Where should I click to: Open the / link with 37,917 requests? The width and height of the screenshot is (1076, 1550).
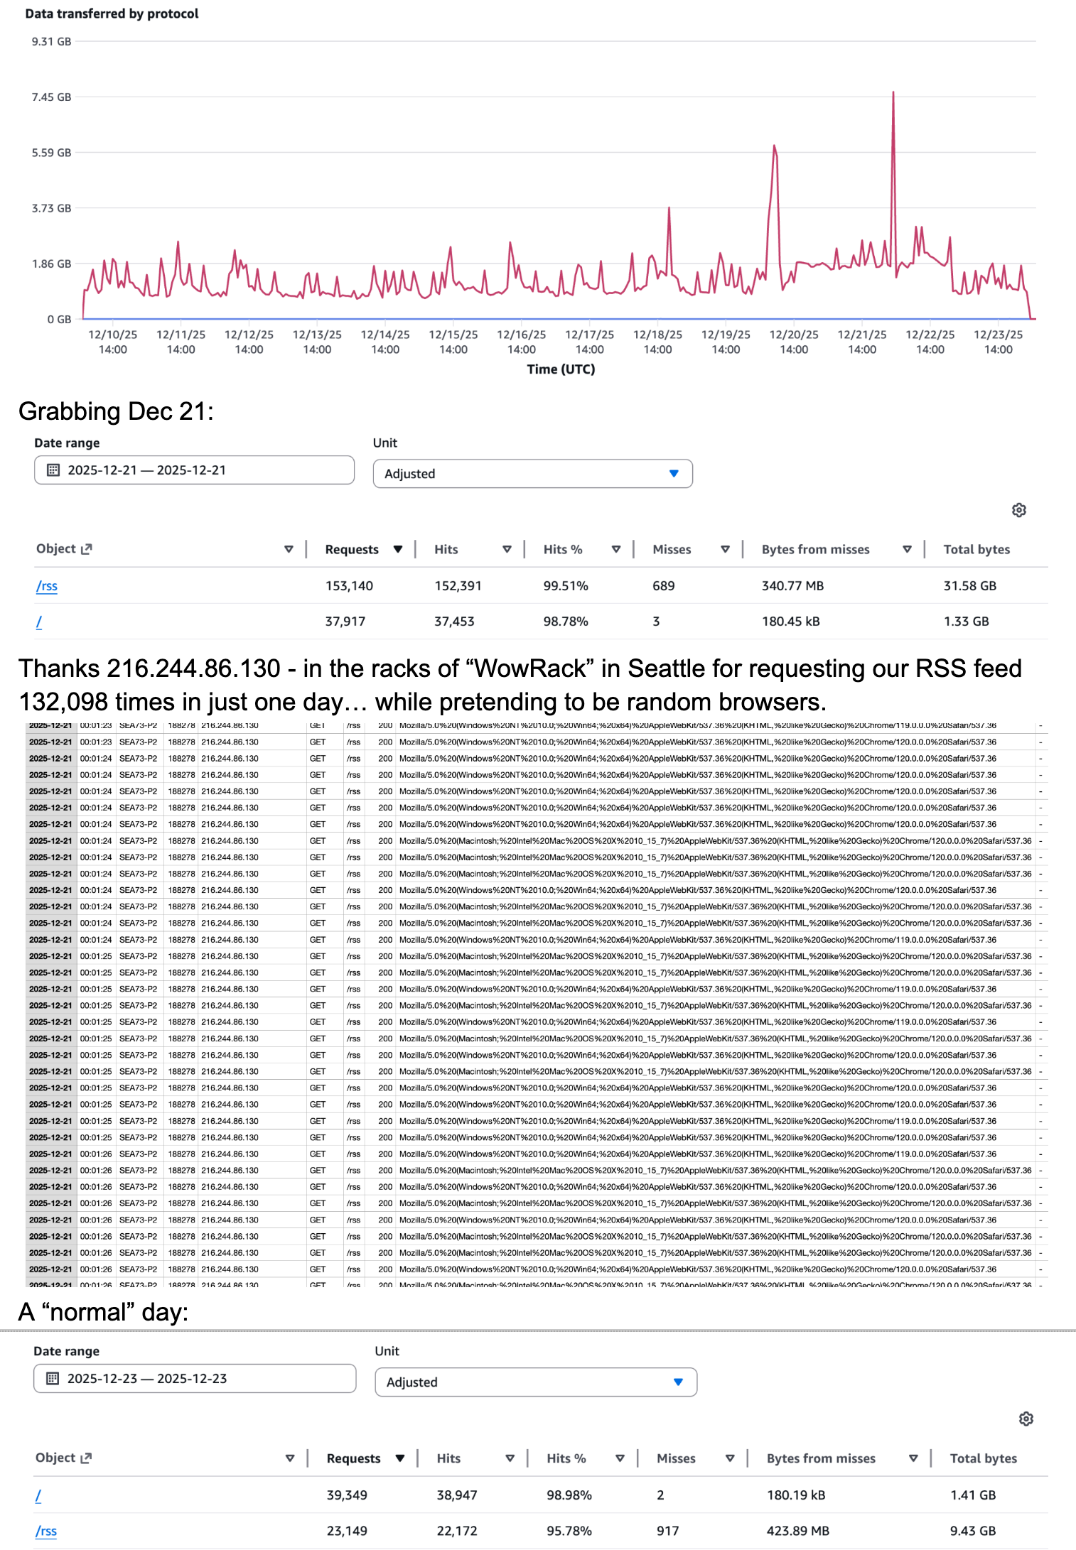[39, 622]
